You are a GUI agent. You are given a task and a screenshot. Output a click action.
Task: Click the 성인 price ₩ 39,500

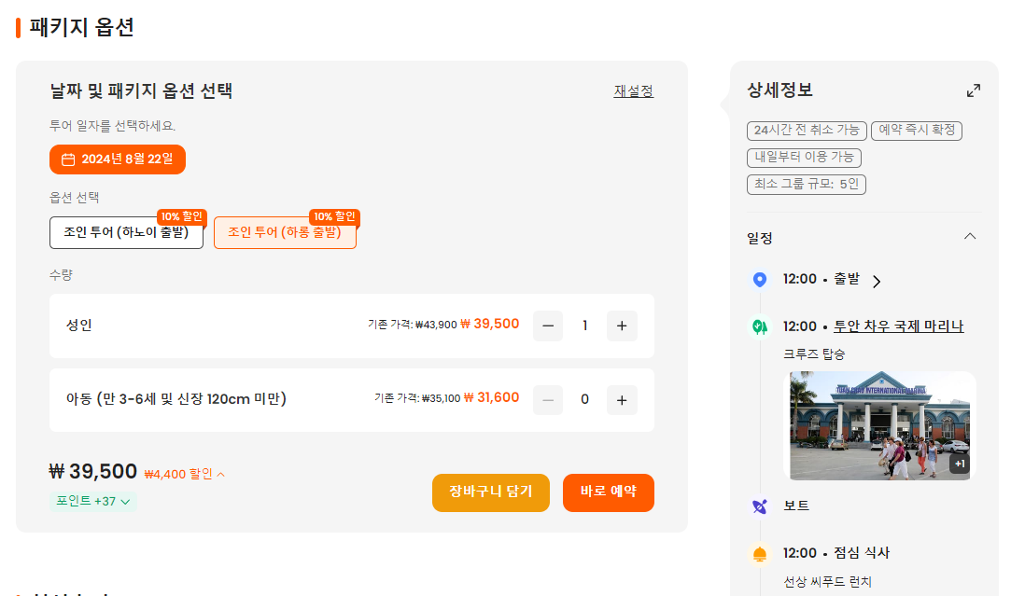(489, 324)
